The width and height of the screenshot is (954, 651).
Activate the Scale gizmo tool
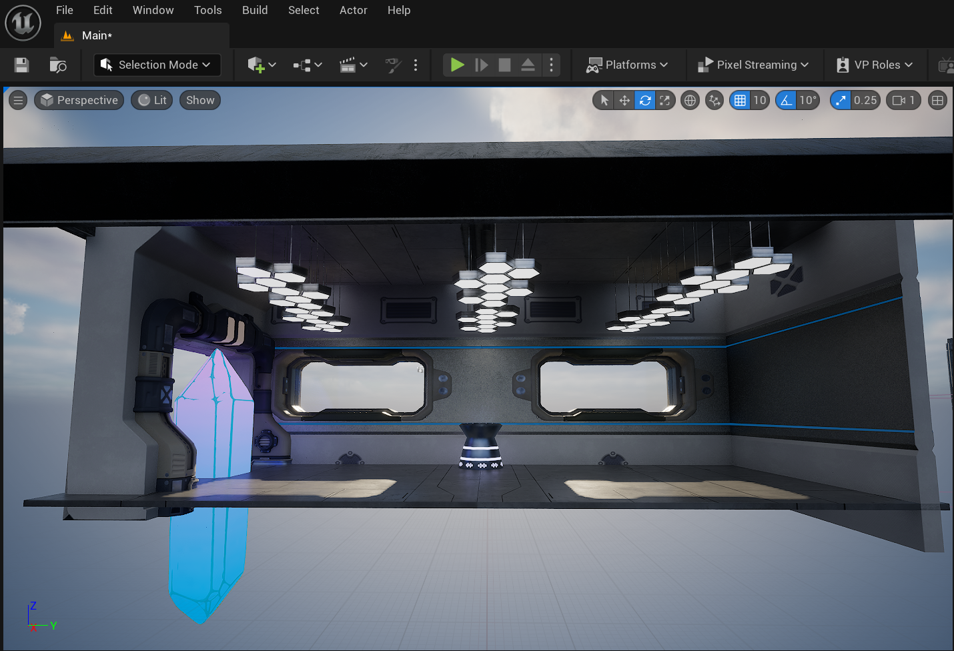click(665, 100)
